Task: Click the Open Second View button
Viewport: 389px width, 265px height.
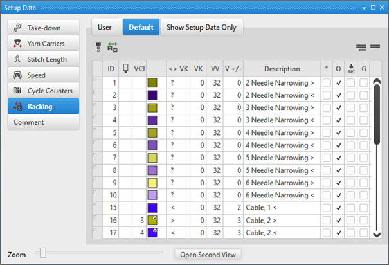Action: (x=207, y=255)
